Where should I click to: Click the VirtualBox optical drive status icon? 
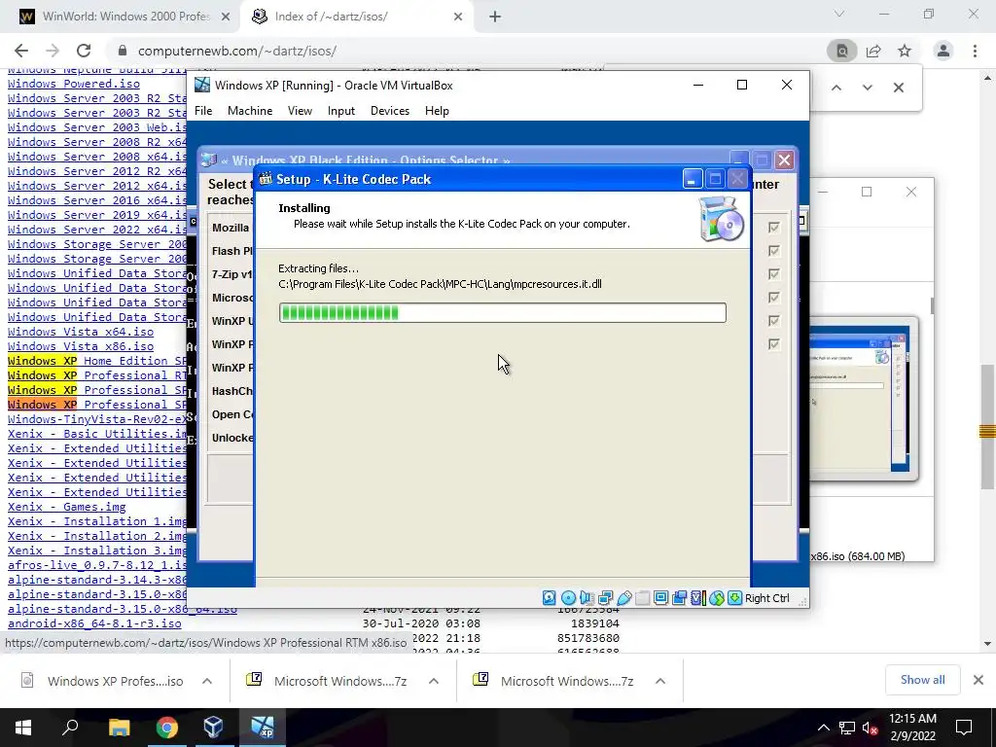coord(568,598)
